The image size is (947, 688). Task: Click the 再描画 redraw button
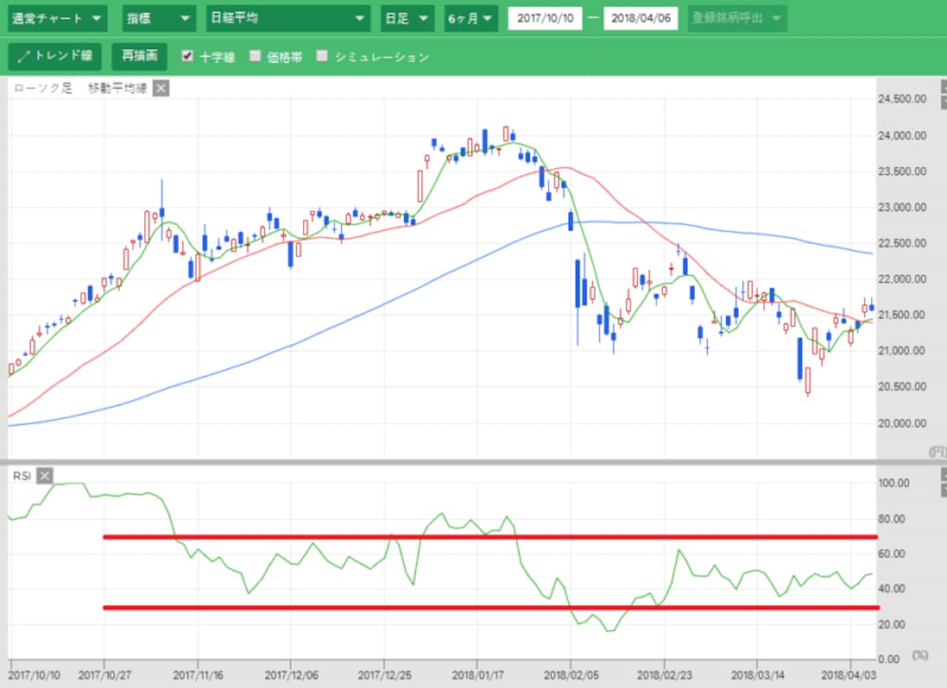(140, 56)
